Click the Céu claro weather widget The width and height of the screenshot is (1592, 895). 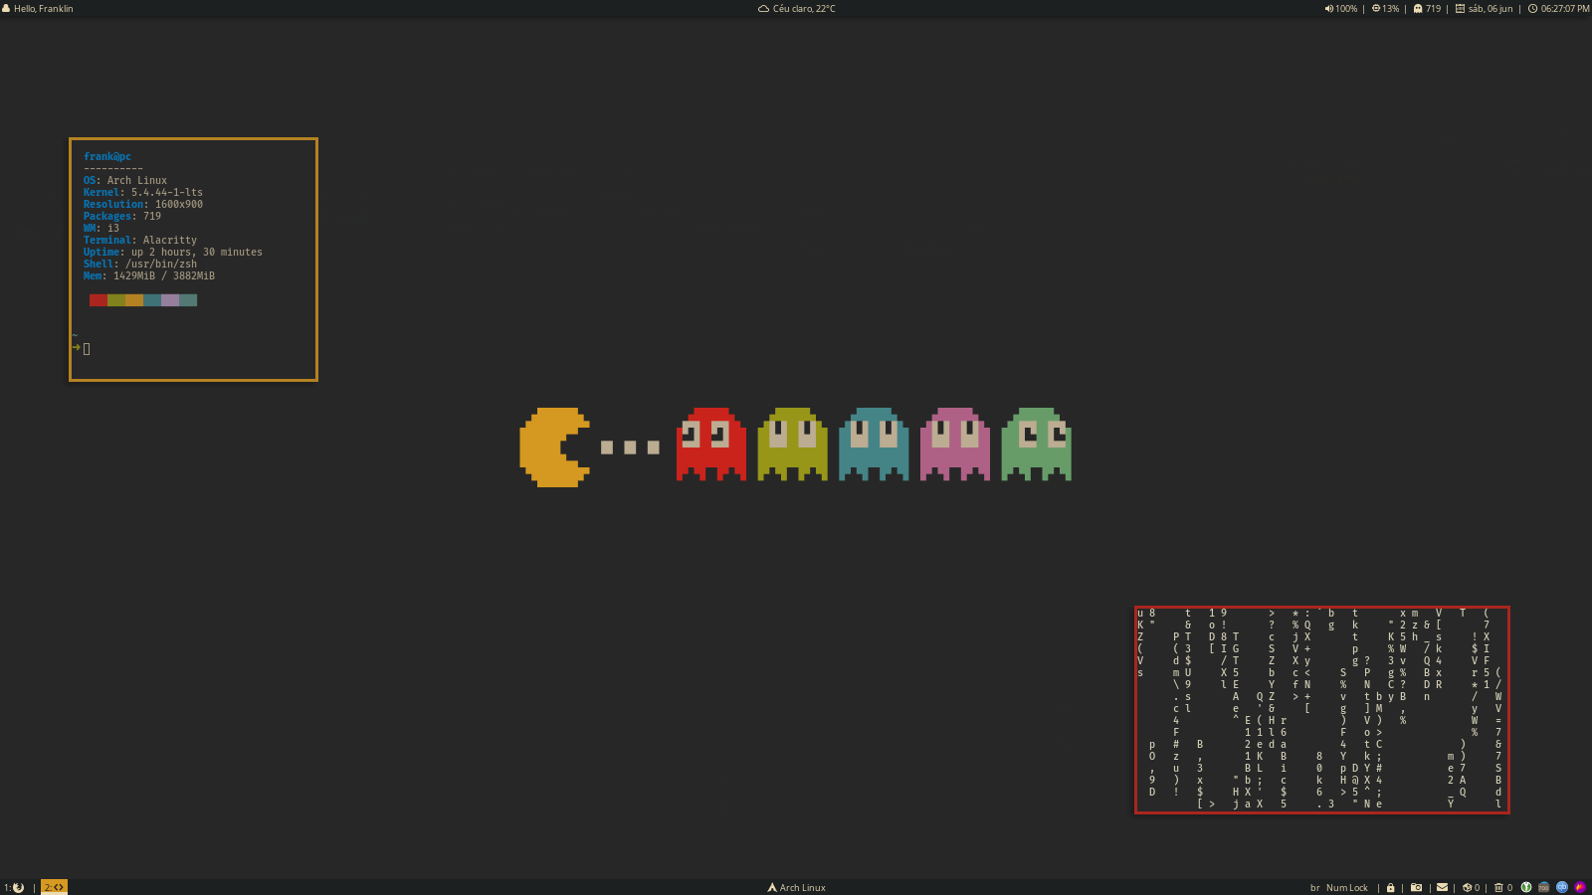point(796,8)
